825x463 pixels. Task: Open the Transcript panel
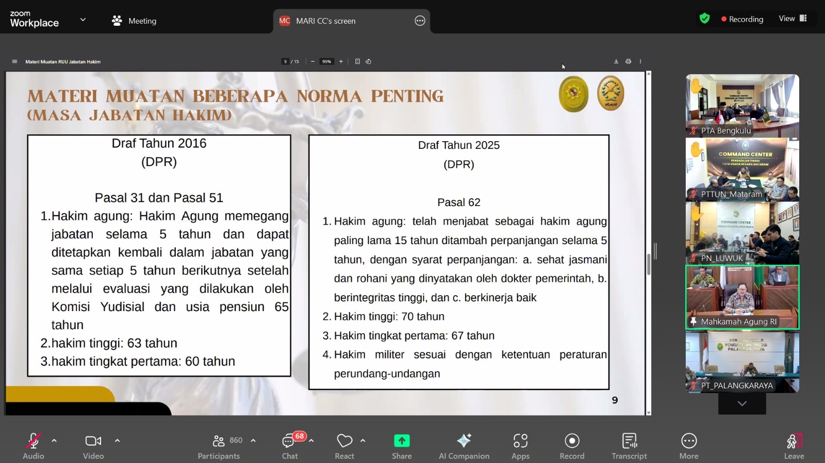point(629,446)
